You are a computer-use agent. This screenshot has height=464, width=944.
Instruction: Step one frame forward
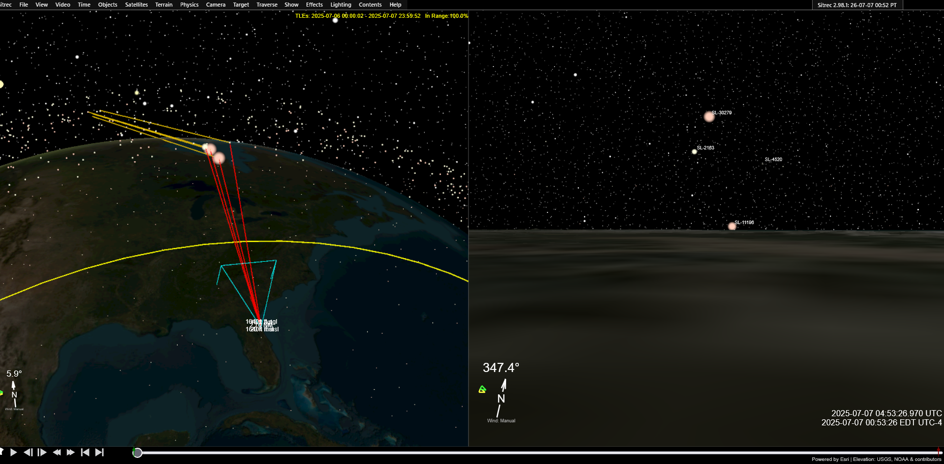pyautogui.click(x=42, y=452)
